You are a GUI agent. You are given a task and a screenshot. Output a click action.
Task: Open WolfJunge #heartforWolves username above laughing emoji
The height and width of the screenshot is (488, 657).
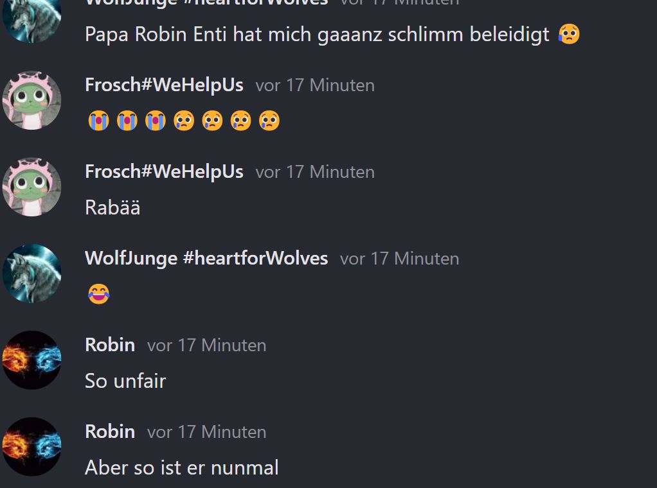[206, 258]
